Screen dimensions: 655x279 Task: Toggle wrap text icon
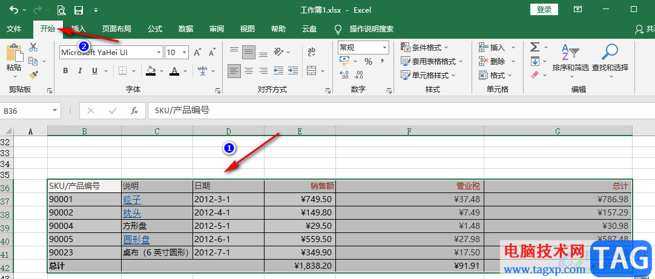312,52
